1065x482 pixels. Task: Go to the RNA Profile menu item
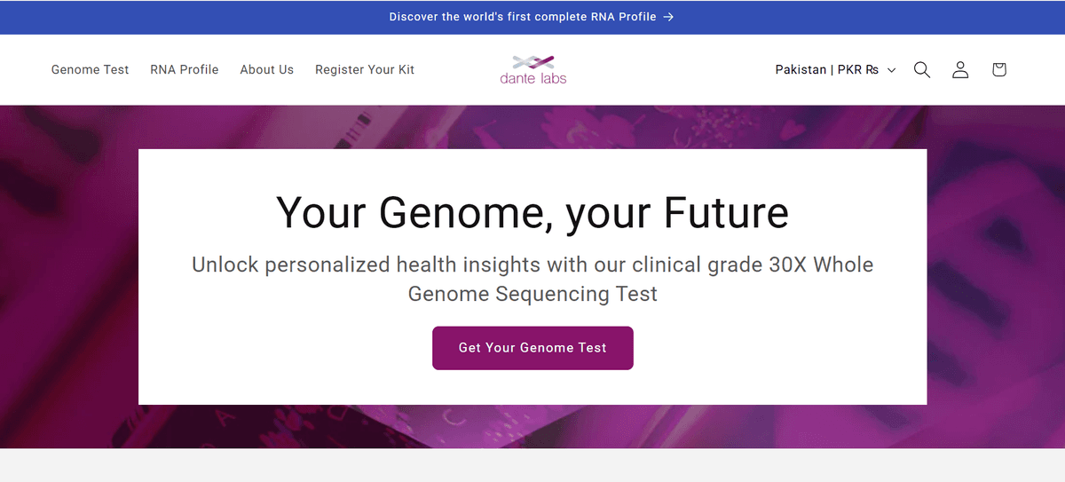[x=184, y=69]
